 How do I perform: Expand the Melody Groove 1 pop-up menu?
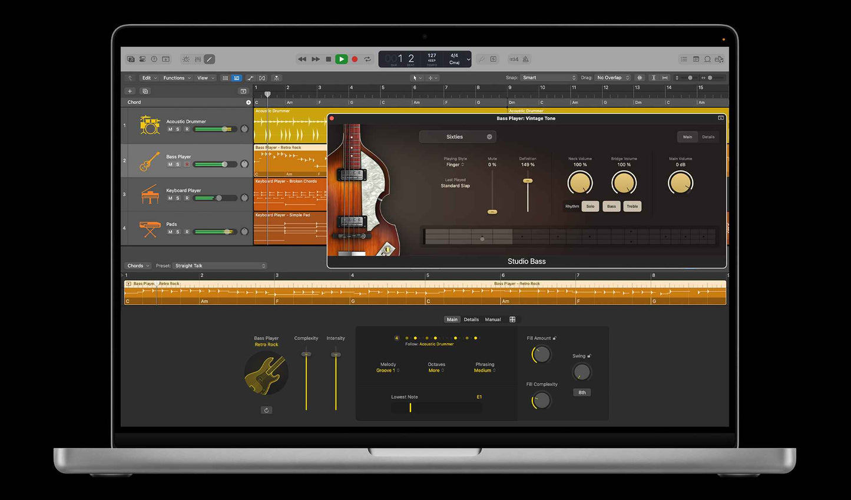tap(388, 371)
